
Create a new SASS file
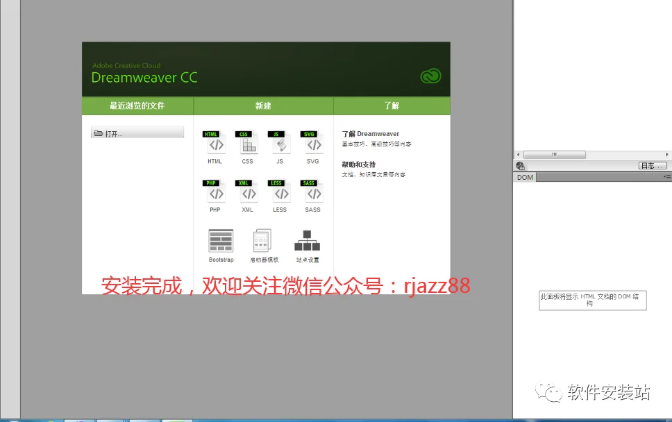[312, 196]
